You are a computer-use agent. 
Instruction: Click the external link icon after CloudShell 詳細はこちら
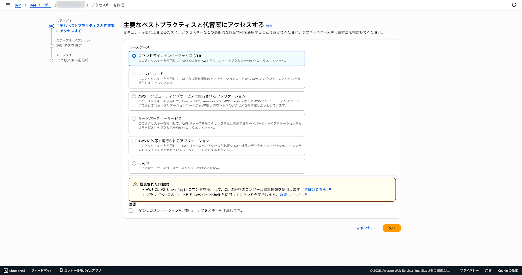pyautogui.click(x=305, y=195)
